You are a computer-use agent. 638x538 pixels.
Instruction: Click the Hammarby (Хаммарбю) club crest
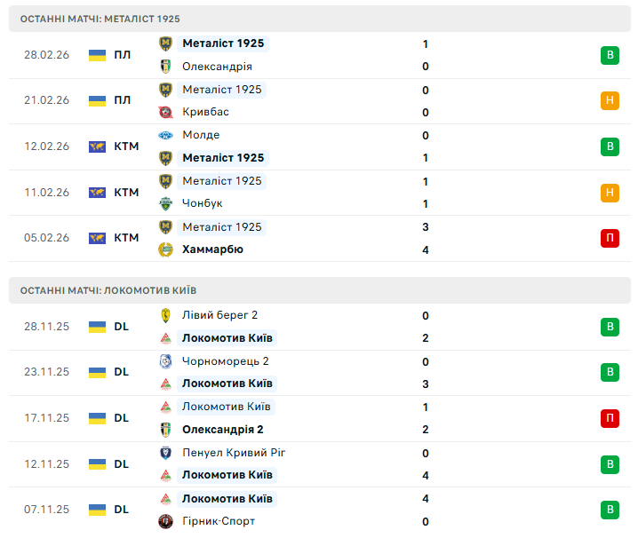[x=165, y=249]
